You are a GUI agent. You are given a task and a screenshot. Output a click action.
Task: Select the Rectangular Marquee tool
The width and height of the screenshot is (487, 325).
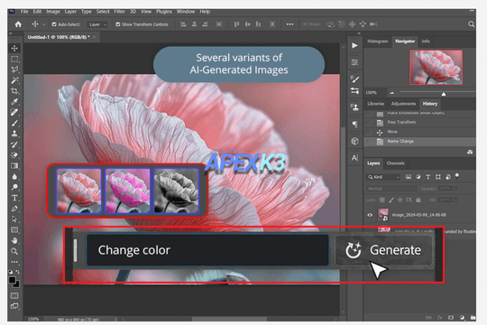(x=14, y=59)
